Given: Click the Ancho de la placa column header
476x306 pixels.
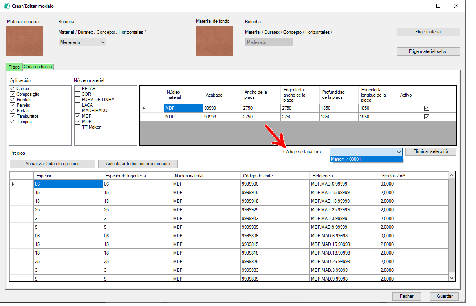Looking at the screenshot, I should click(261, 95).
